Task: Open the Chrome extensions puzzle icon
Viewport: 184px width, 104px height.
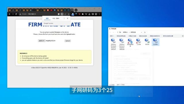Action: coord(83,14)
